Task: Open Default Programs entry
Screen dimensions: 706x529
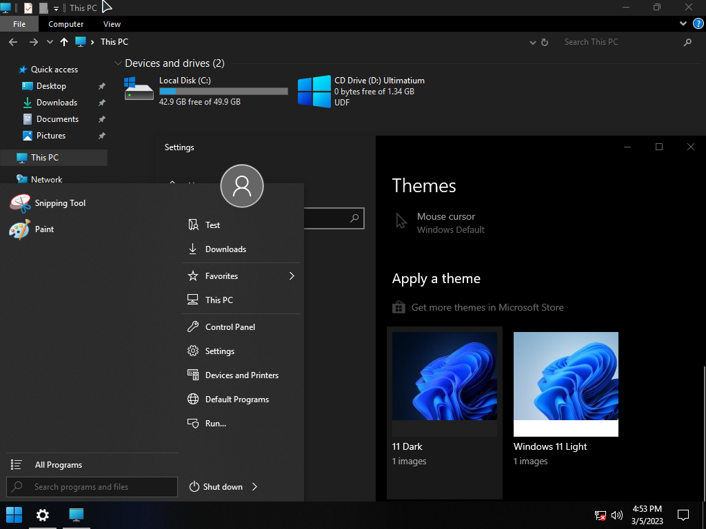Action: pyautogui.click(x=228, y=400)
